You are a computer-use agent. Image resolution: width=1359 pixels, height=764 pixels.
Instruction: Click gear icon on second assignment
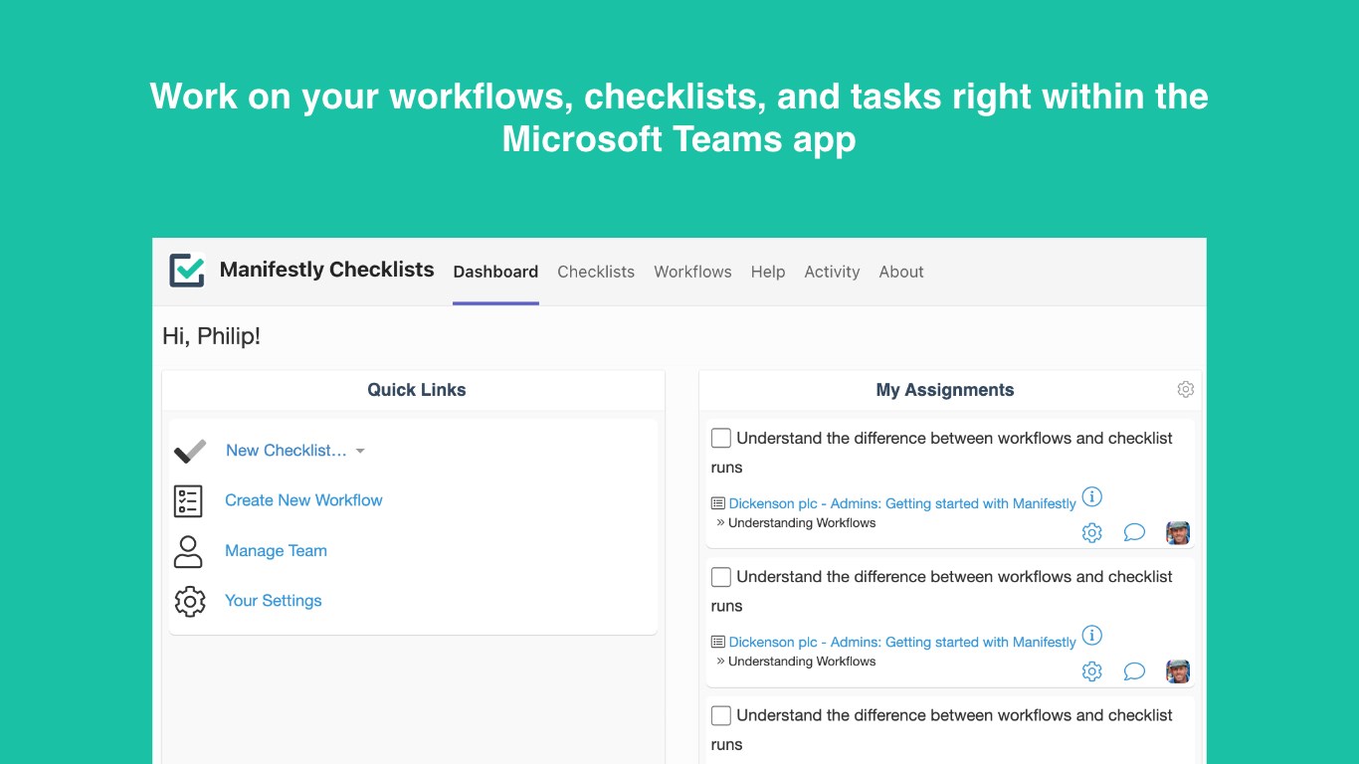coord(1091,671)
